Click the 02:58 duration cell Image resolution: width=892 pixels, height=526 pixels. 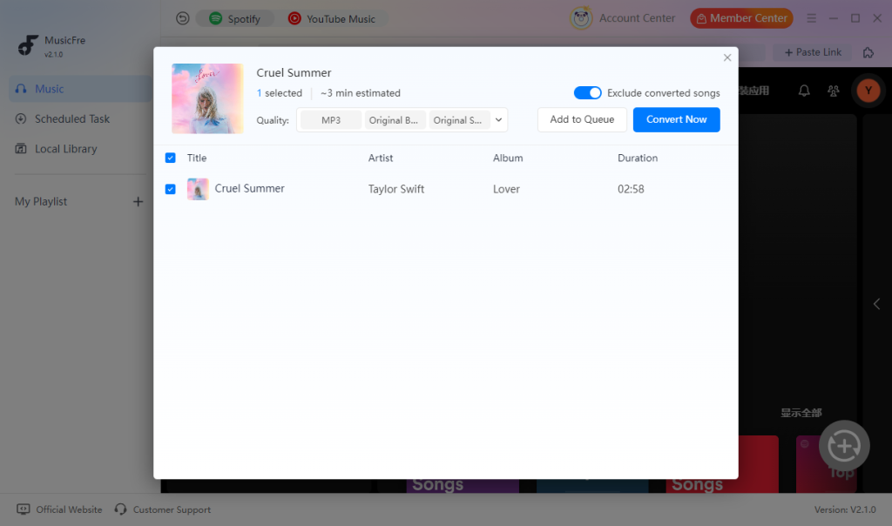tap(631, 189)
